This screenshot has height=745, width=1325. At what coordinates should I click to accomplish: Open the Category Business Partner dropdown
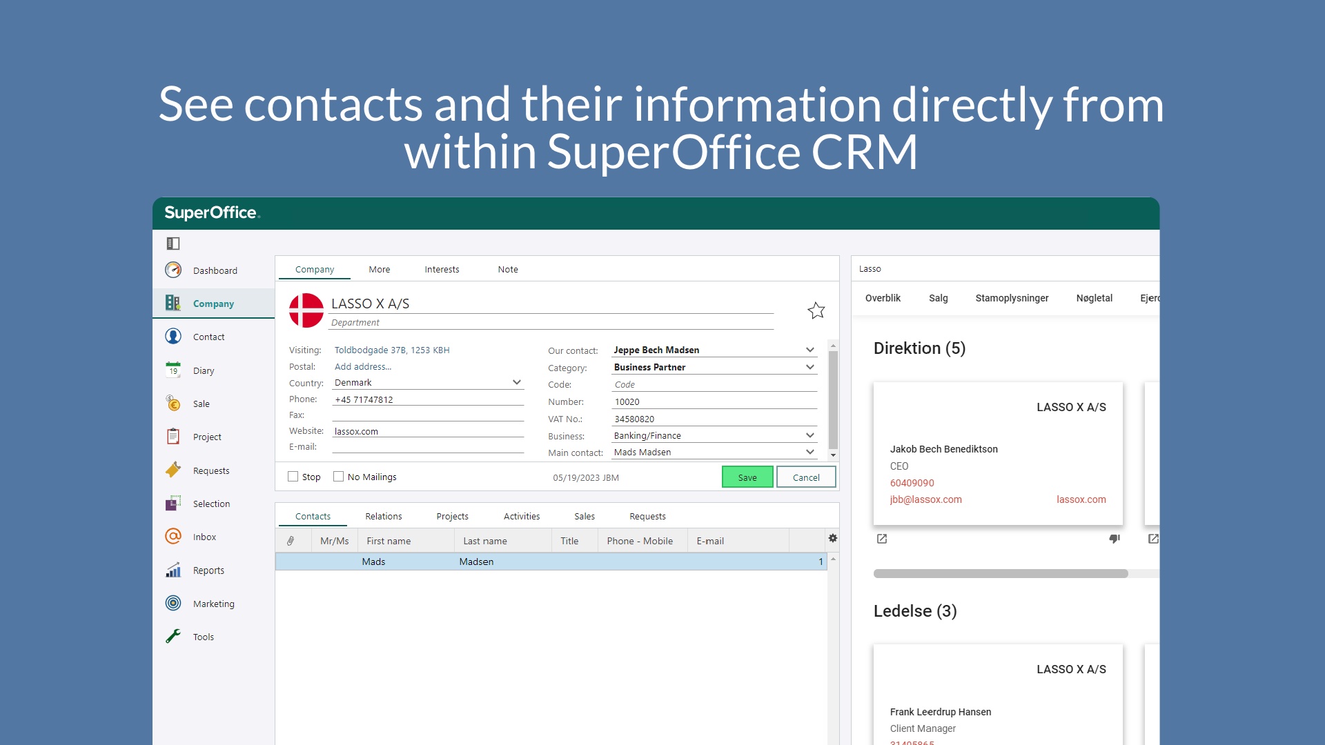809,367
